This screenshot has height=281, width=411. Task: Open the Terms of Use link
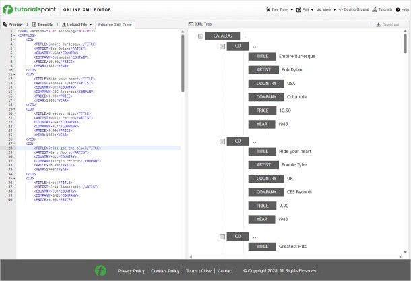tap(199, 271)
